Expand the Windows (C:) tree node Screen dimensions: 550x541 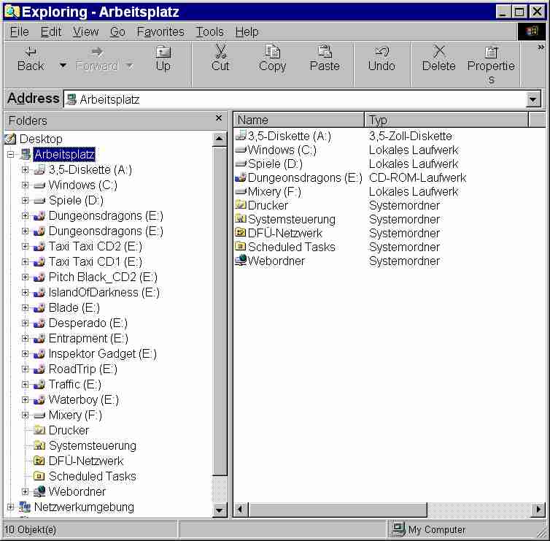(x=26, y=185)
